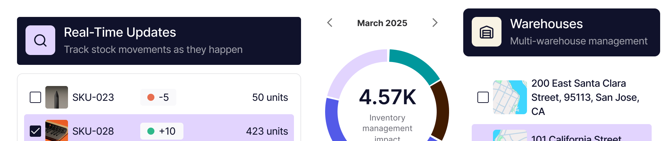669x141 pixels.
Task: Open the 101 California Street map thumbnail
Action: [x=510, y=136]
